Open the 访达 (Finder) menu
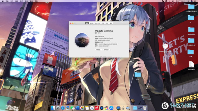198x111 pixels. click(x=7, y=1)
